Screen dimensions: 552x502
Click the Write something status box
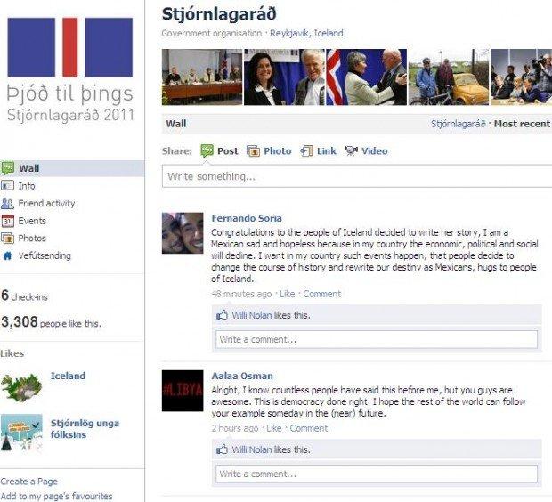coord(357,176)
